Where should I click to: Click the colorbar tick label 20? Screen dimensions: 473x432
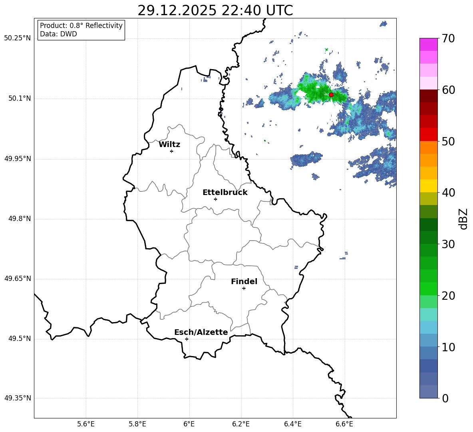[x=448, y=296]
